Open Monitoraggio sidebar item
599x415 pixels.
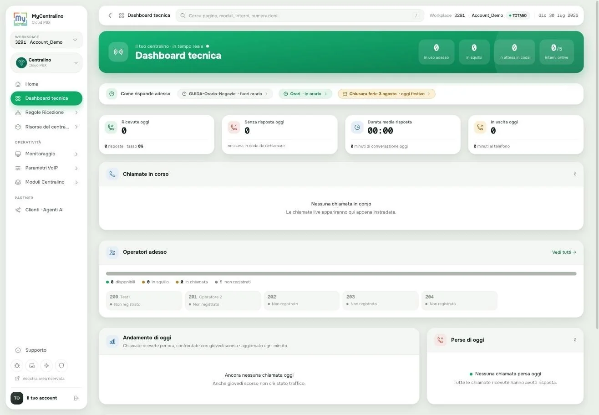tap(46, 154)
